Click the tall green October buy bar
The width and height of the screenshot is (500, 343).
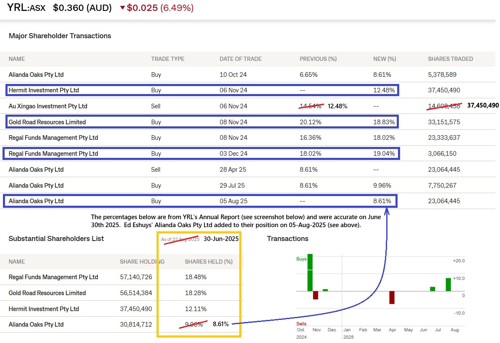coord(310,272)
